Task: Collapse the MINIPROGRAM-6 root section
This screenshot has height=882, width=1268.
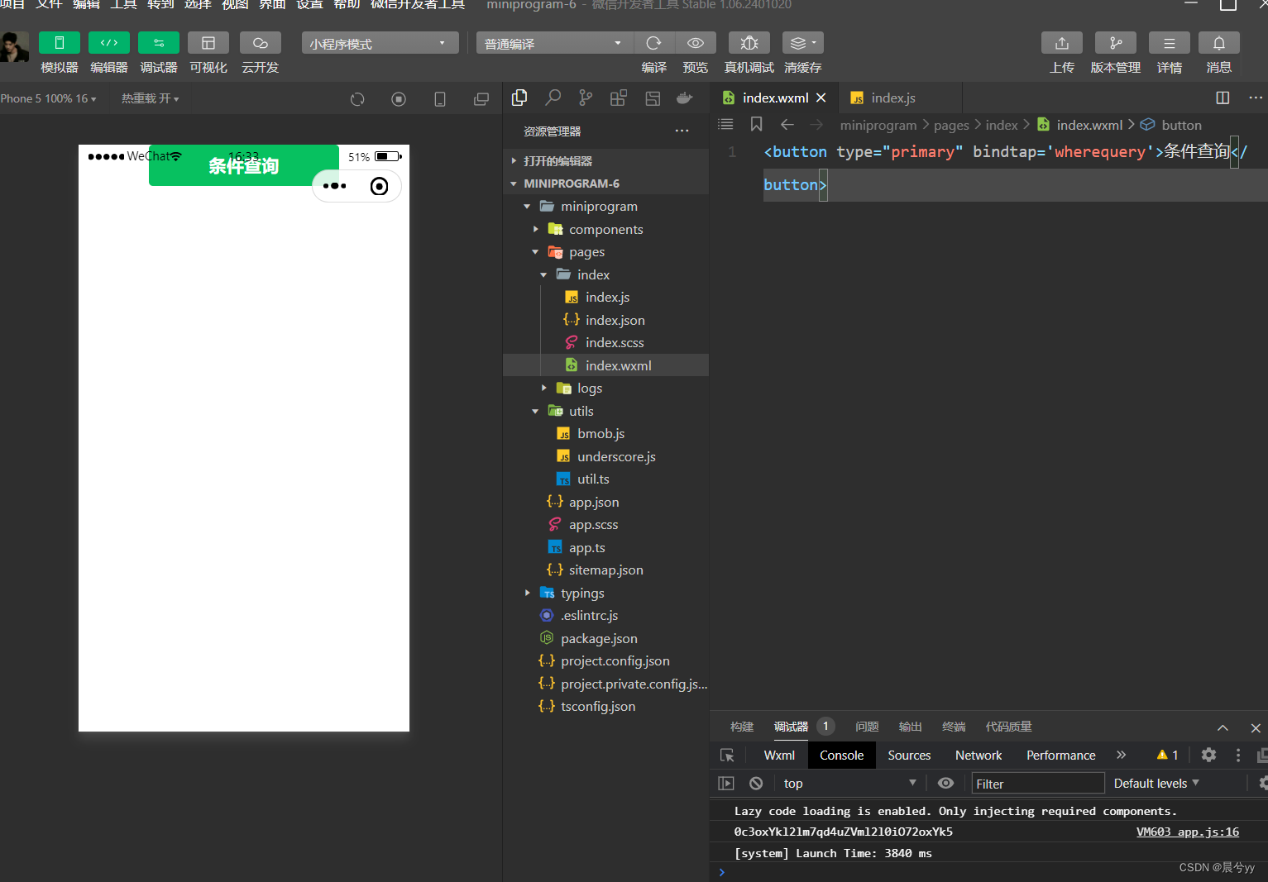Action: [x=606, y=184]
